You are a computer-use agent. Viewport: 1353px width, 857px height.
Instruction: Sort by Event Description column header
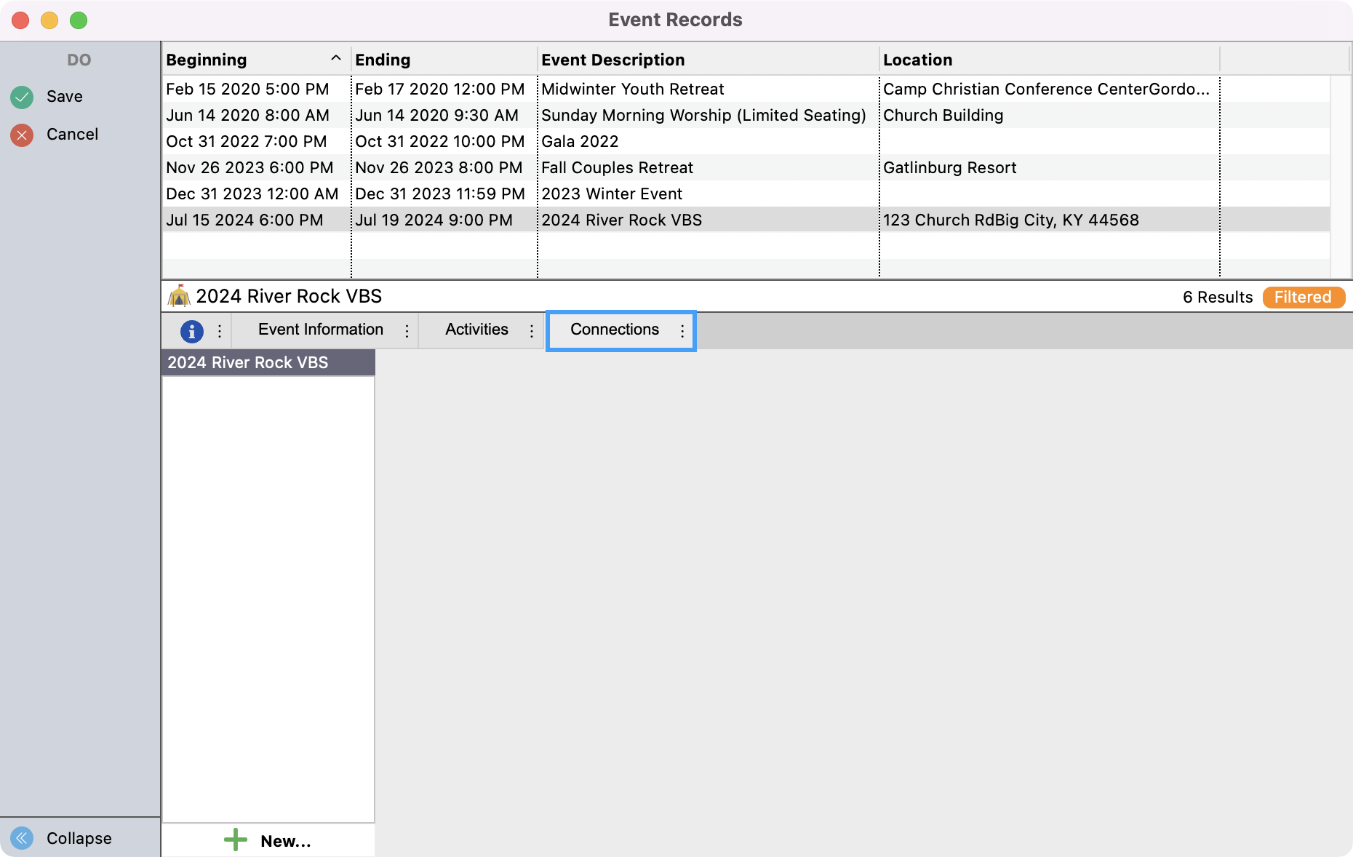pos(612,60)
